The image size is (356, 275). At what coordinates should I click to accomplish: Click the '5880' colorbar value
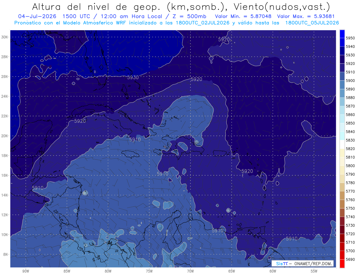click(350, 98)
